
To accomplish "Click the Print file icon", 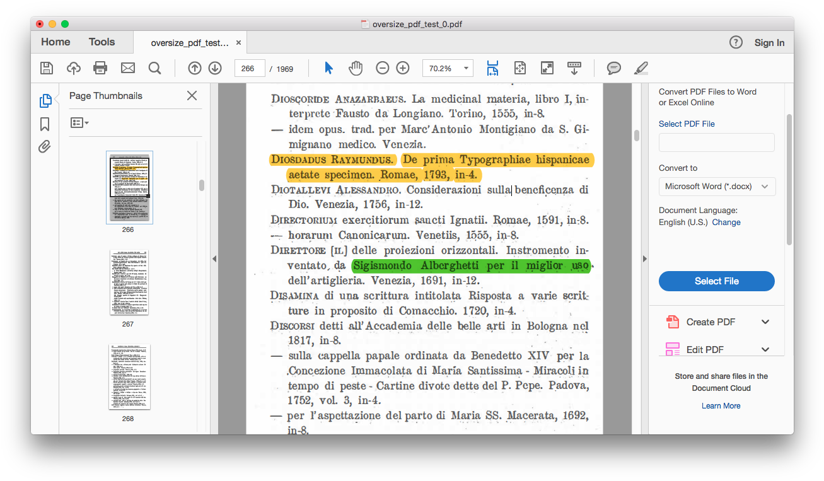I will [x=100, y=68].
